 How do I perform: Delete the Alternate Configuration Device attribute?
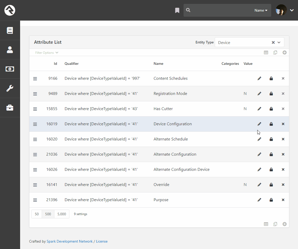pyautogui.click(x=283, y=169)
